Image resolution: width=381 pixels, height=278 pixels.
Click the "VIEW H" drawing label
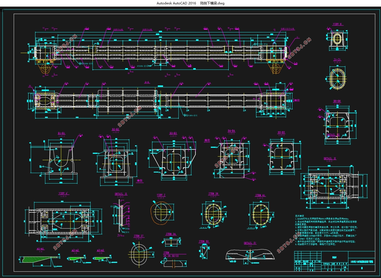point(337,24)
